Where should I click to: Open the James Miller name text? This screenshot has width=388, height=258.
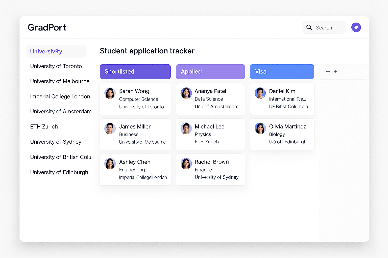point(135,126)
